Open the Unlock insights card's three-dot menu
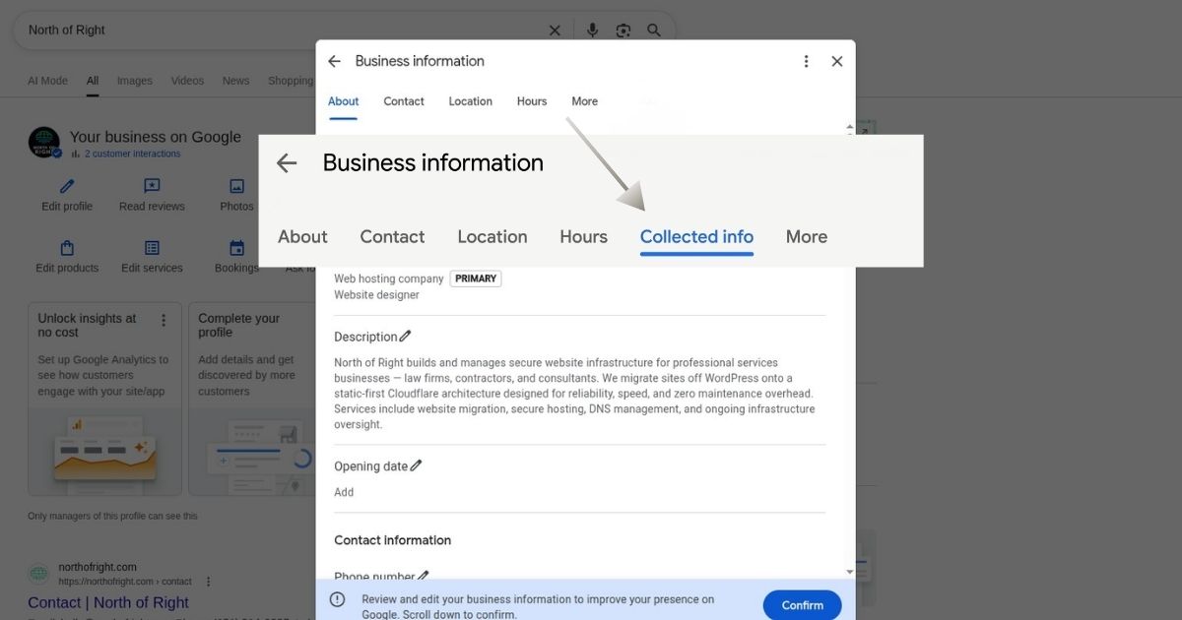The height and width of the screenshot is (620, 1182). coord(164,320)
